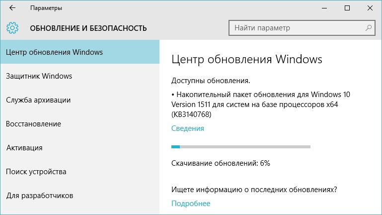Open the Защитник Windows section
This screenshot has height=215, width=382.
tap(80, 76)
